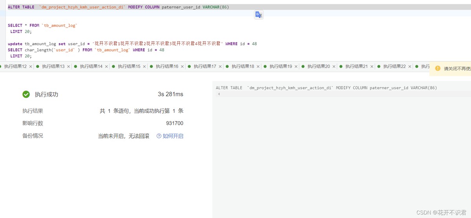
Task: Click the affected rows value 931700
Action: pyautogui.click(x=175, y=123)
